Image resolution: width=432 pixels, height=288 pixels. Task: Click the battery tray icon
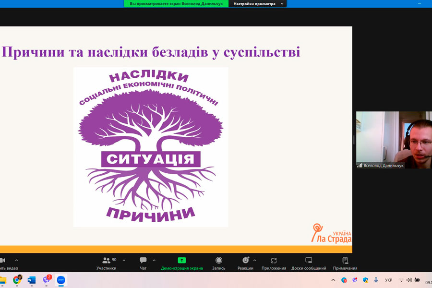point(418,280)
